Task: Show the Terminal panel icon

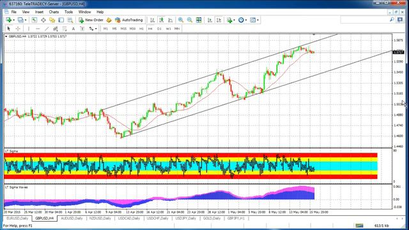Action: 61,20
